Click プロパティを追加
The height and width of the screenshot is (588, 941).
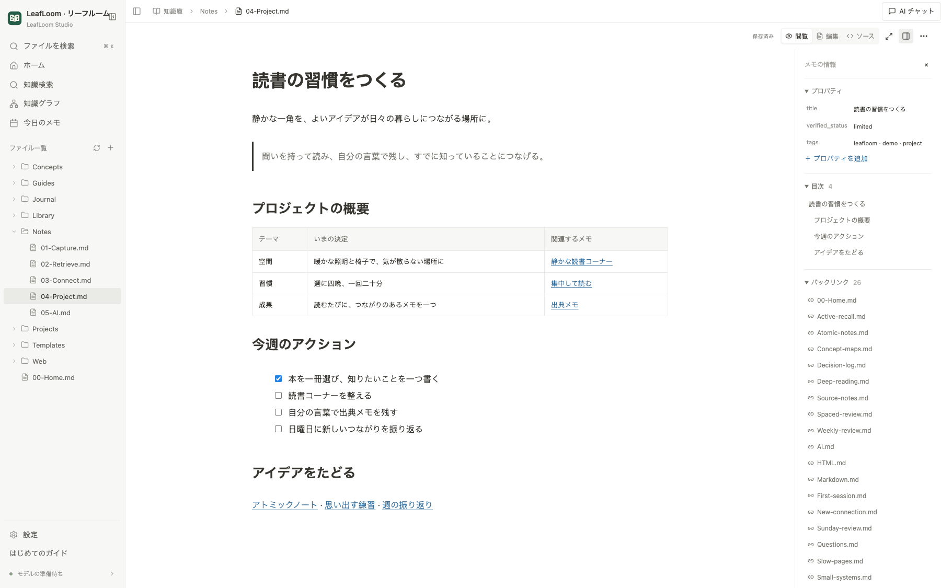click(x=836, y=158)
